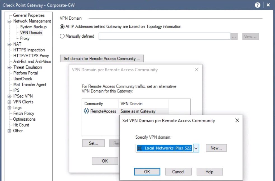Open General Properties in the tree
The image size is (275, 181).
click(29, 15)
